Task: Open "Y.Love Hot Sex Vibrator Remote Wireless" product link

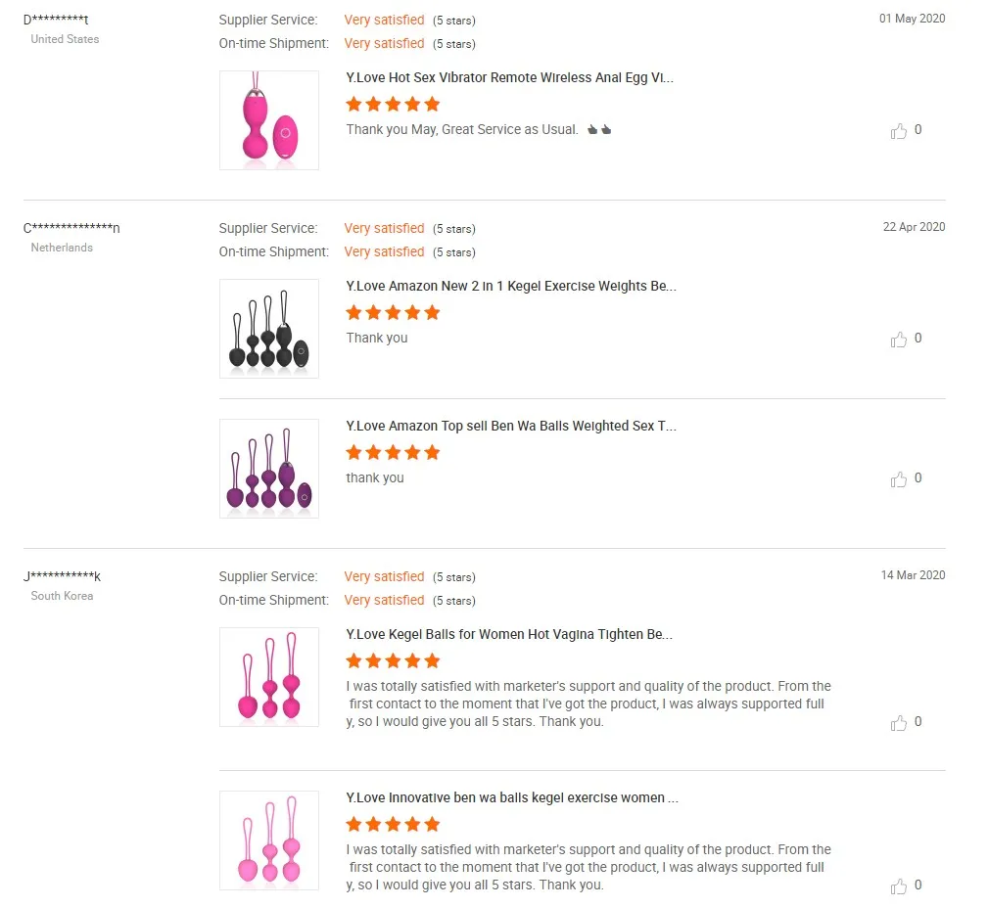Action: 509,77
